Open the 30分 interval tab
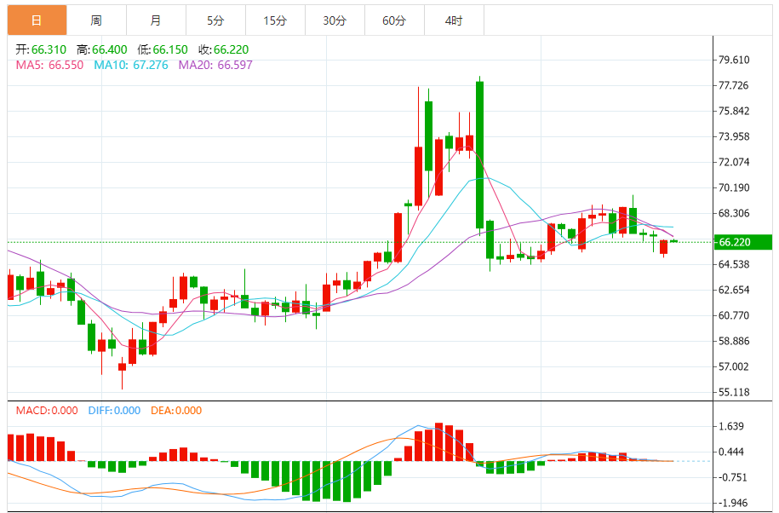 [x=335, y=20]
